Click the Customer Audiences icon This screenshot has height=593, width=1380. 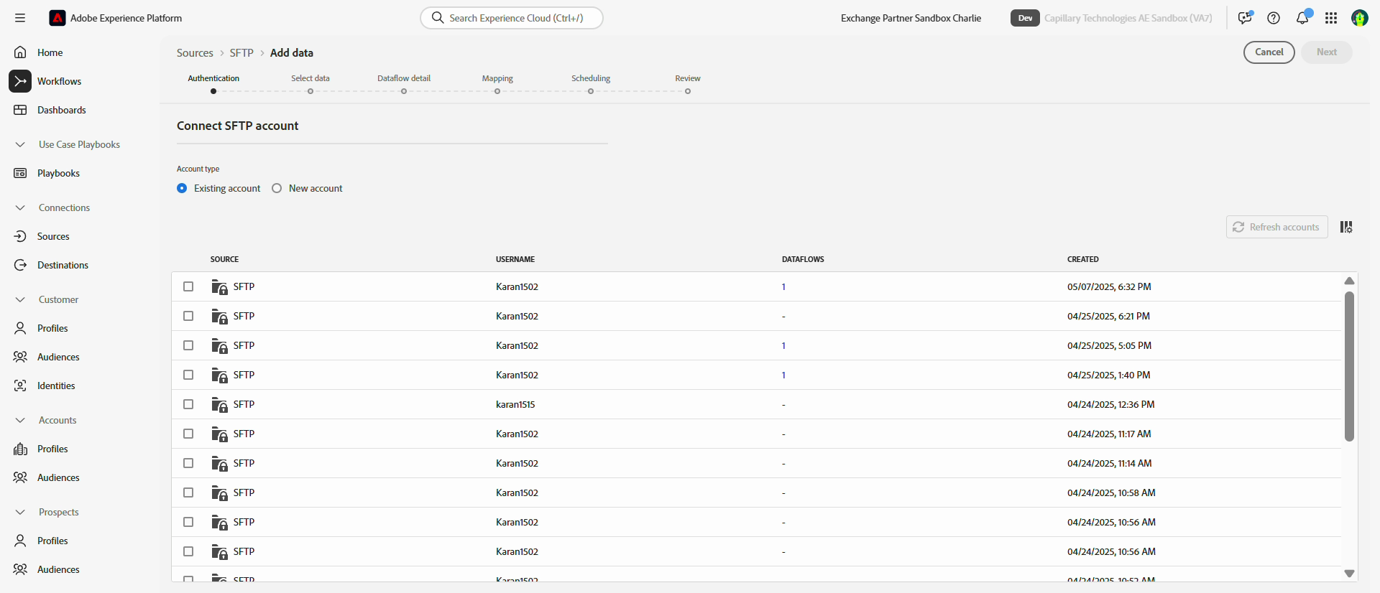[20, 357]
